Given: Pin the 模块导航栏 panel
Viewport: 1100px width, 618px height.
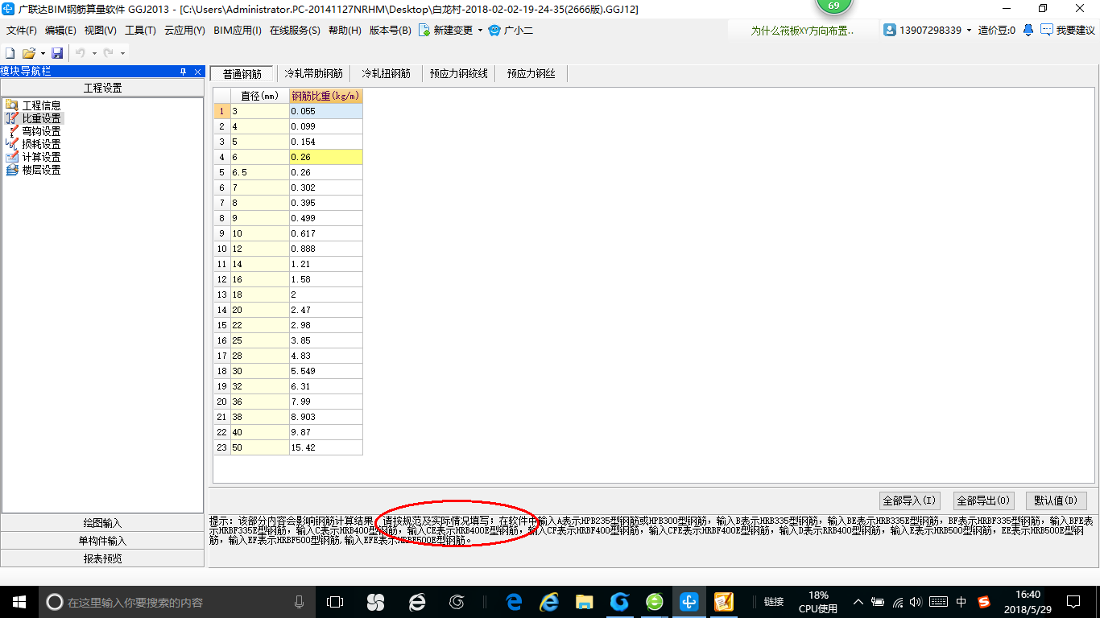Looking at the screenshot, I should (184, 72).
